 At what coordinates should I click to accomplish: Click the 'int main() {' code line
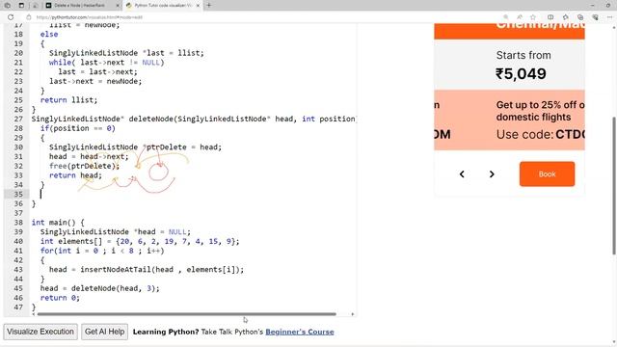tap(58, 223)
